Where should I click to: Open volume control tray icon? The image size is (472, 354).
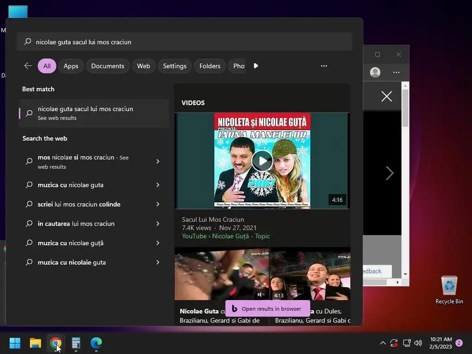coord(418,343)
